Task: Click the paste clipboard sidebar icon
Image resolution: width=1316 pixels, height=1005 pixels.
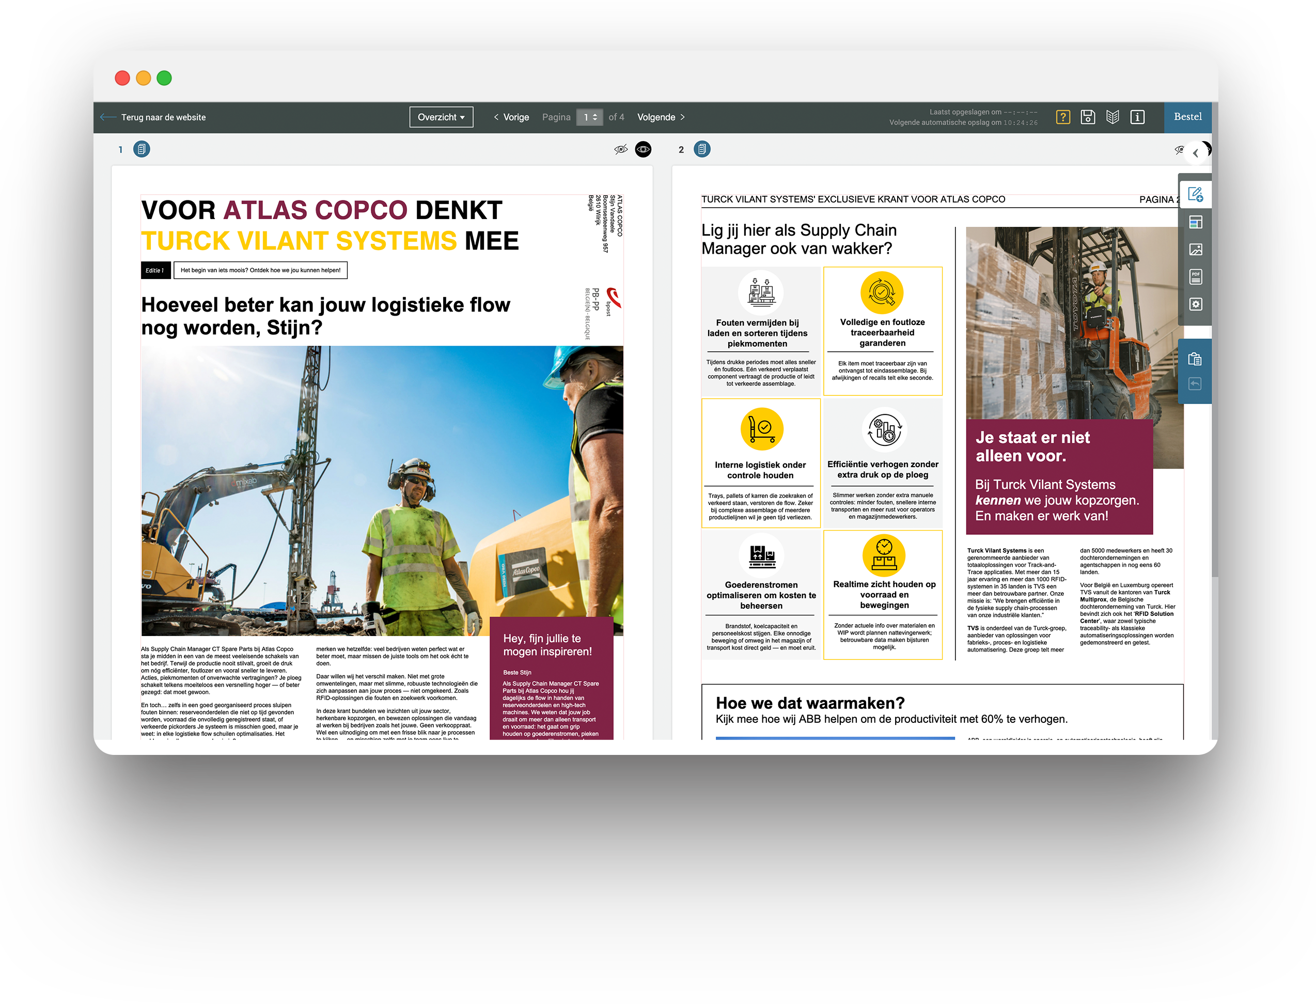Action: 1195,359
